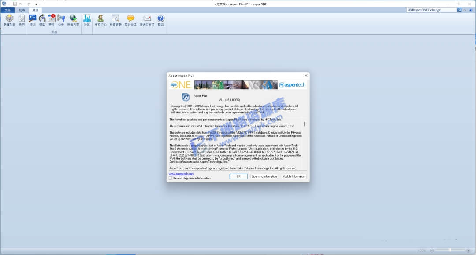The image size is (476, 255).
Task: Open the 事件 (Events) calendar icon
Action: pyautogui.click(x=52, y=20)
